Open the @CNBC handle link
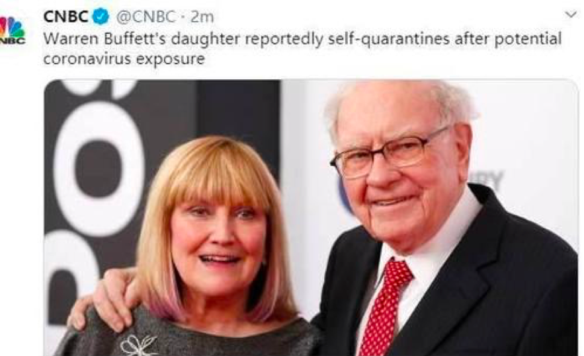584x356 pixels. tap(146, 17)
